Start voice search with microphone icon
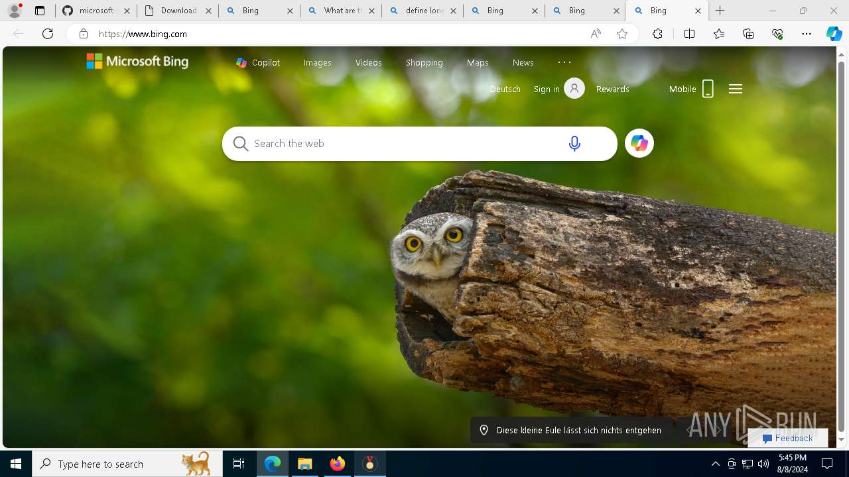 [574, 143]
